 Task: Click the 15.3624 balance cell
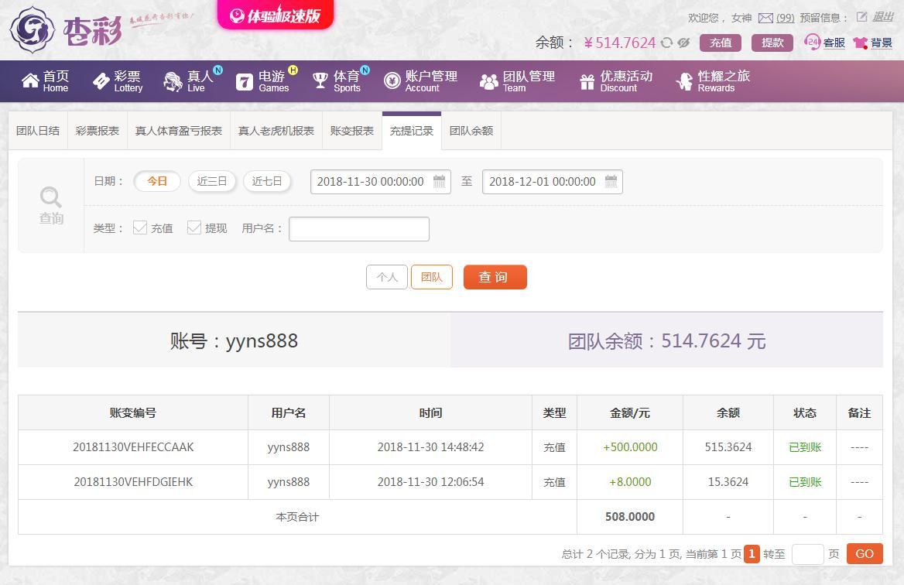[728, 482]
